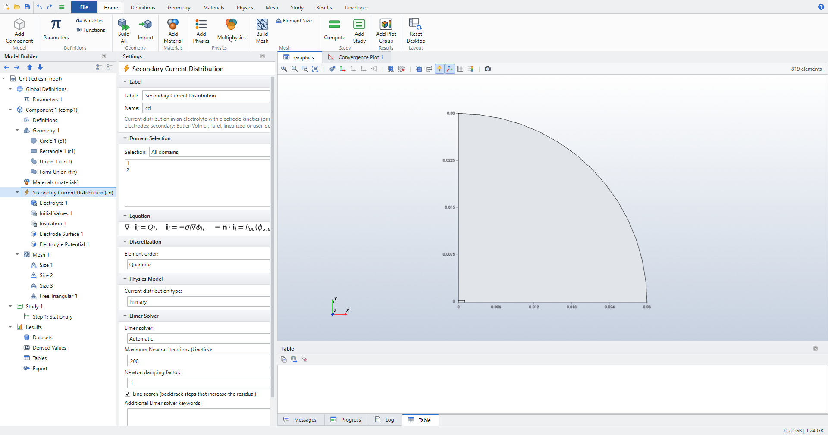828x435 pixels.
Task: Take a graphics snapshot with the camera icon
Action: (488, 69)
